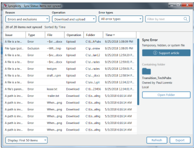Select the row for file draft...r.prn
Viewport: 194px width, 148px height.
(70, 75)
